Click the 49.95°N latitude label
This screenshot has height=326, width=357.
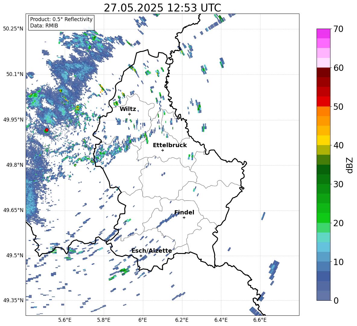(x=13, y=120)
